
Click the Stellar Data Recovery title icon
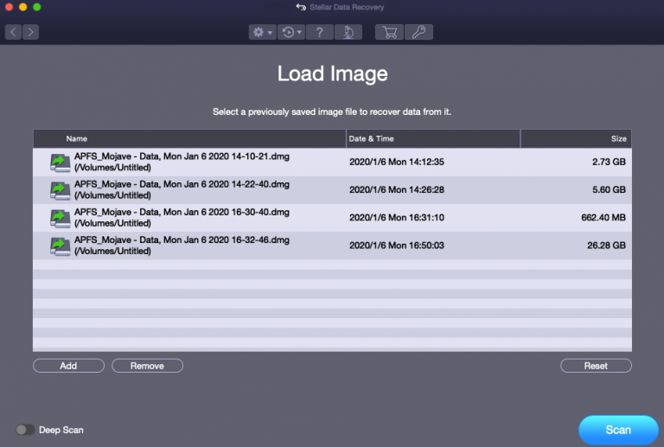coord(301,7)
